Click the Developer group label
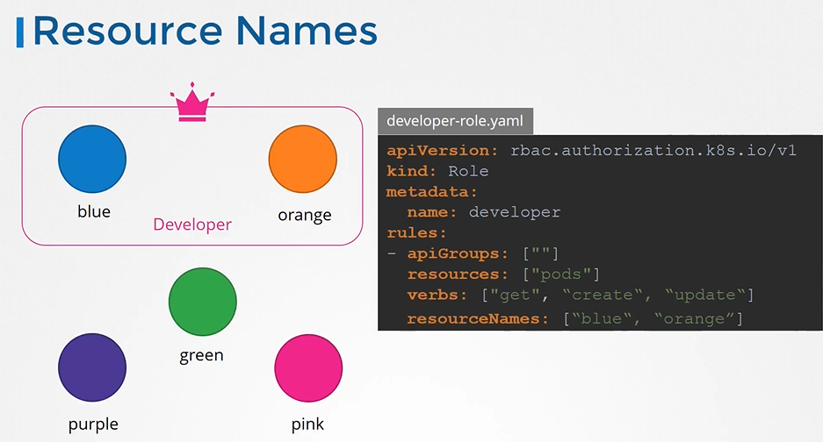The width and height of the screenshot is (823, 442). coord(192,225)
